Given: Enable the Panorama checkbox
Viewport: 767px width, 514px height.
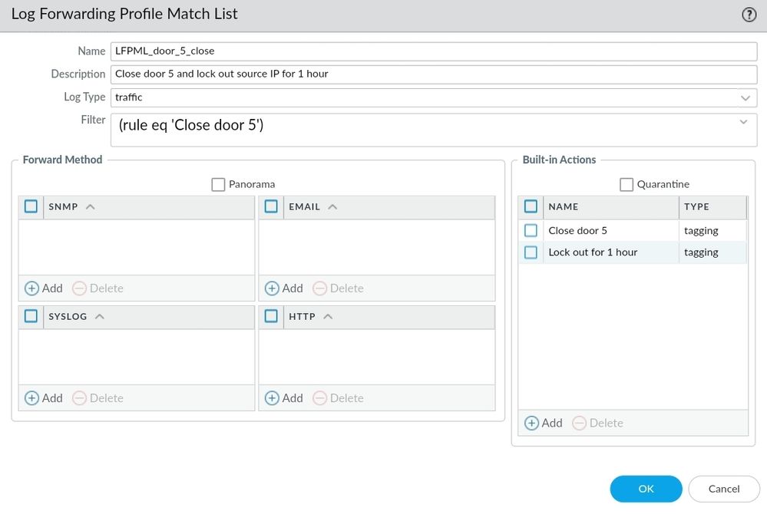Looking at the screenshot, I should point(218,184).
